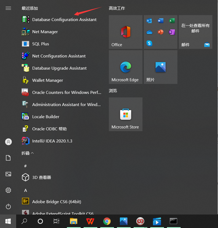Open Command Prompt on taskbar

174,221
